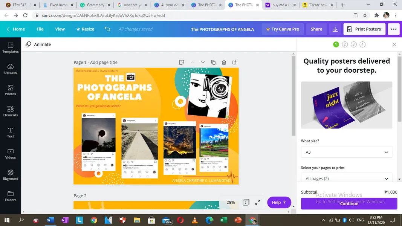Screen dimensions: 402x226
Task: Select the Text tool in sidebar
Action: click(x=11, y=132)
